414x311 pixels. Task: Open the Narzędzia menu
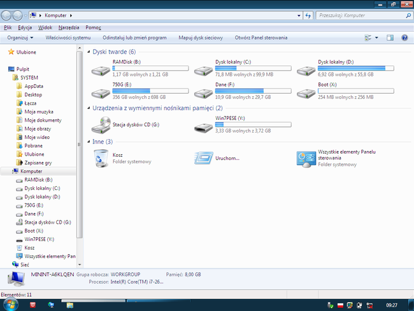coord(69,27)
